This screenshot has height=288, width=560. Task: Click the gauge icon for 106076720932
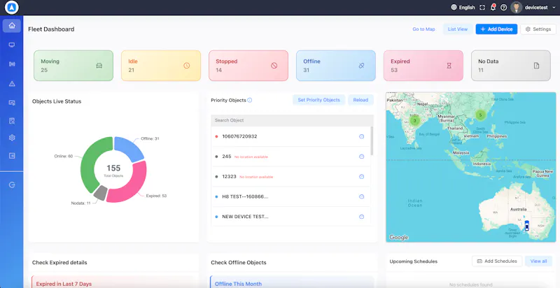[361, 136]
